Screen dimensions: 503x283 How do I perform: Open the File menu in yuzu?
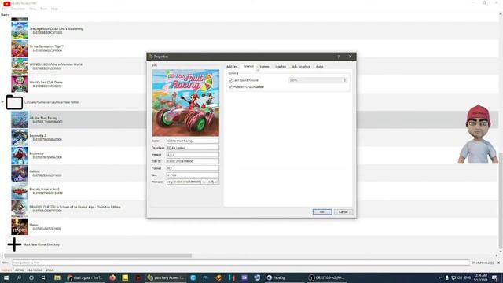coord(5,9)
